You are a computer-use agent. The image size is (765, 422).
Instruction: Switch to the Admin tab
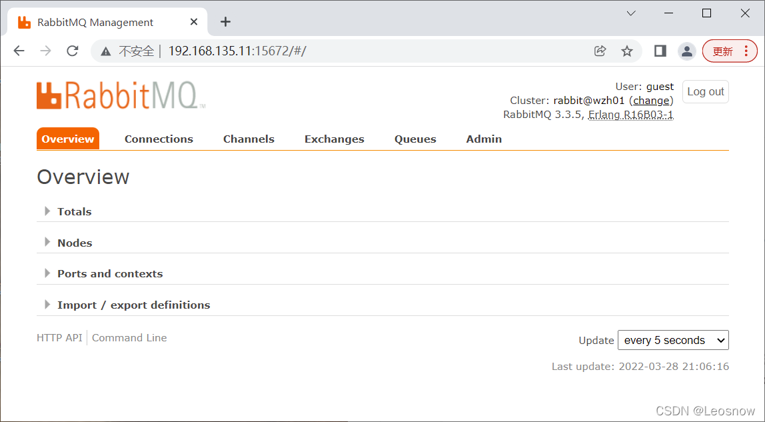coord(484,139)
